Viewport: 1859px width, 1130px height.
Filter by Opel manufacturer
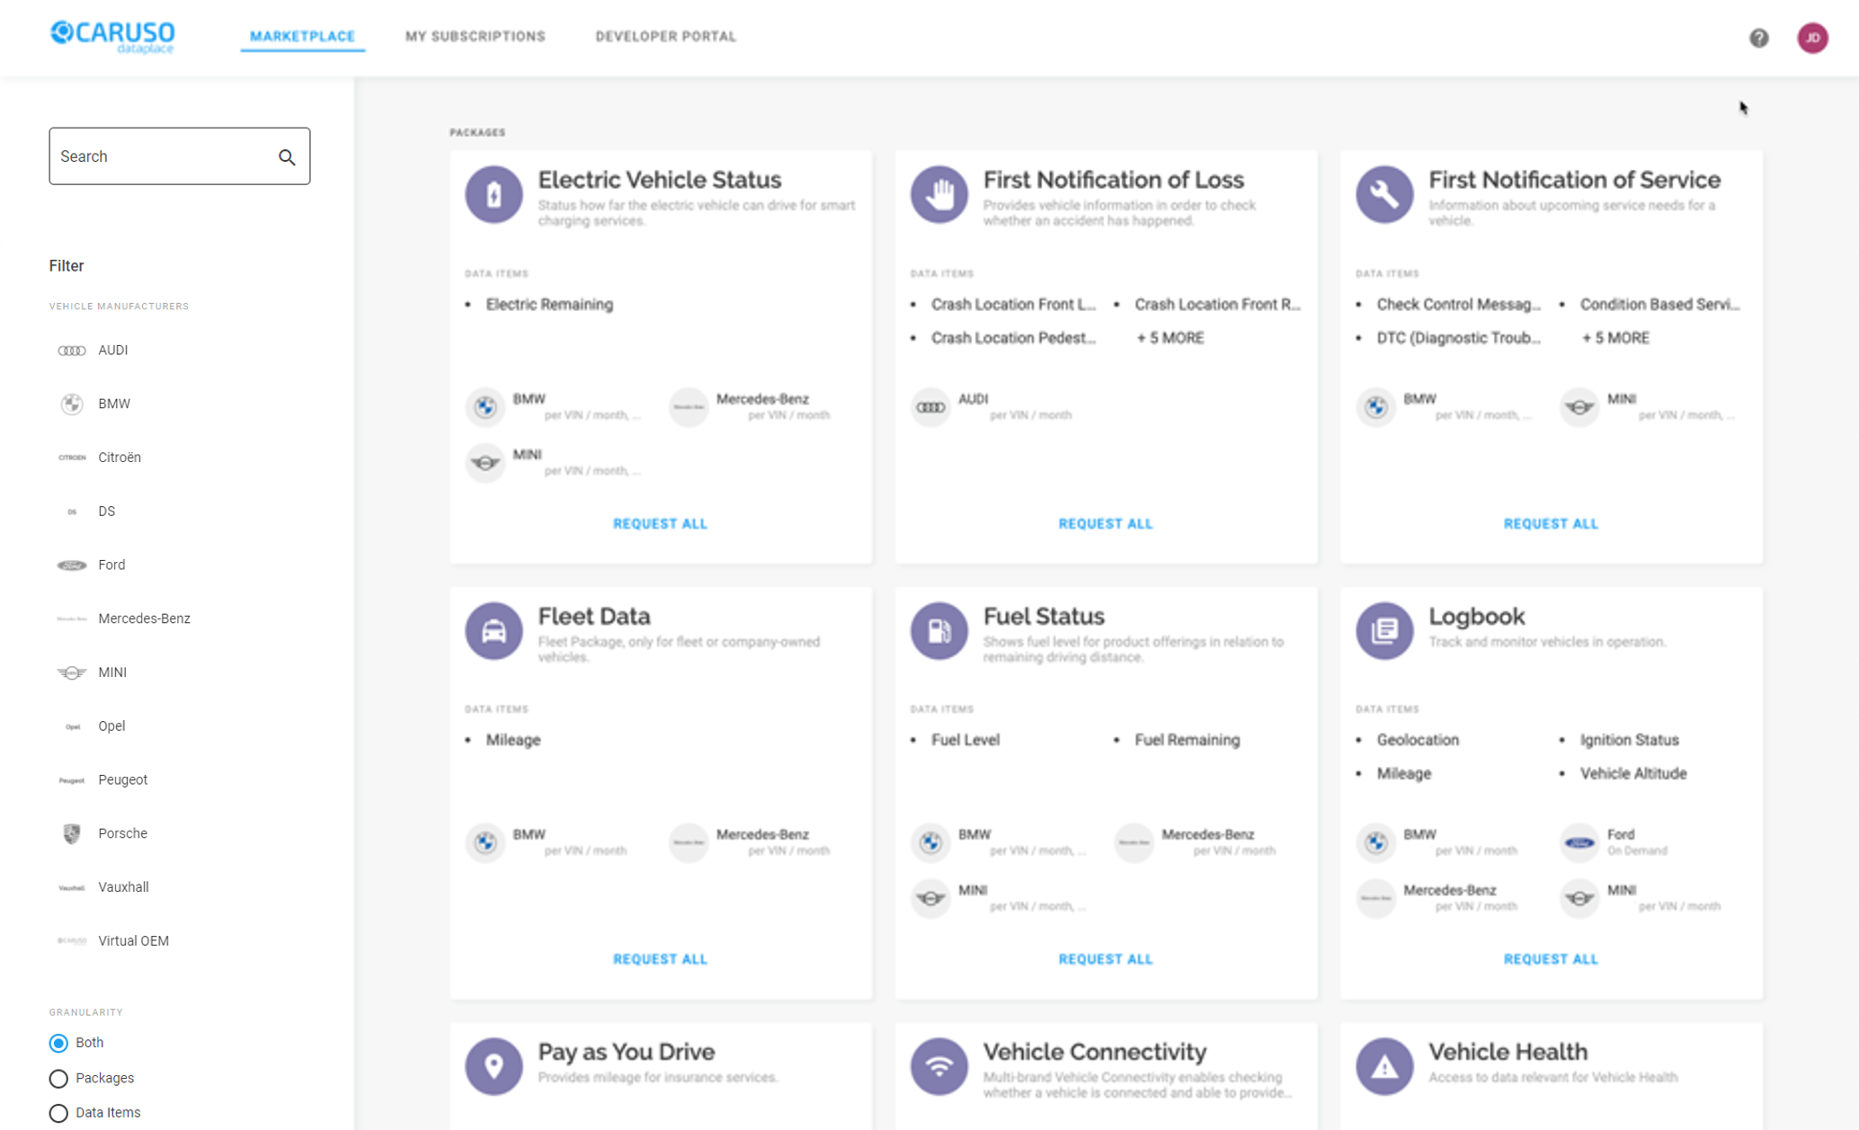click(111, 726)
